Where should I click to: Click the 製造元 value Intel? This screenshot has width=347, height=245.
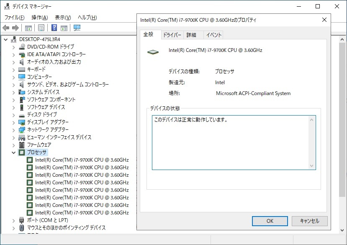tap(220, 83)
